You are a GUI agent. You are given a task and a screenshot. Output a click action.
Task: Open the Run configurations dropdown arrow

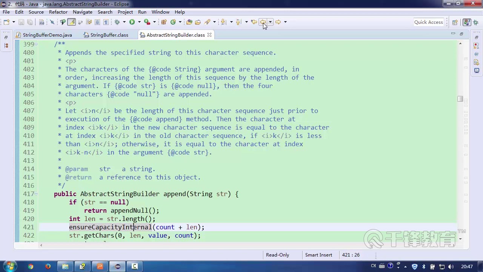pyautogui.click(x=139, y=22)
